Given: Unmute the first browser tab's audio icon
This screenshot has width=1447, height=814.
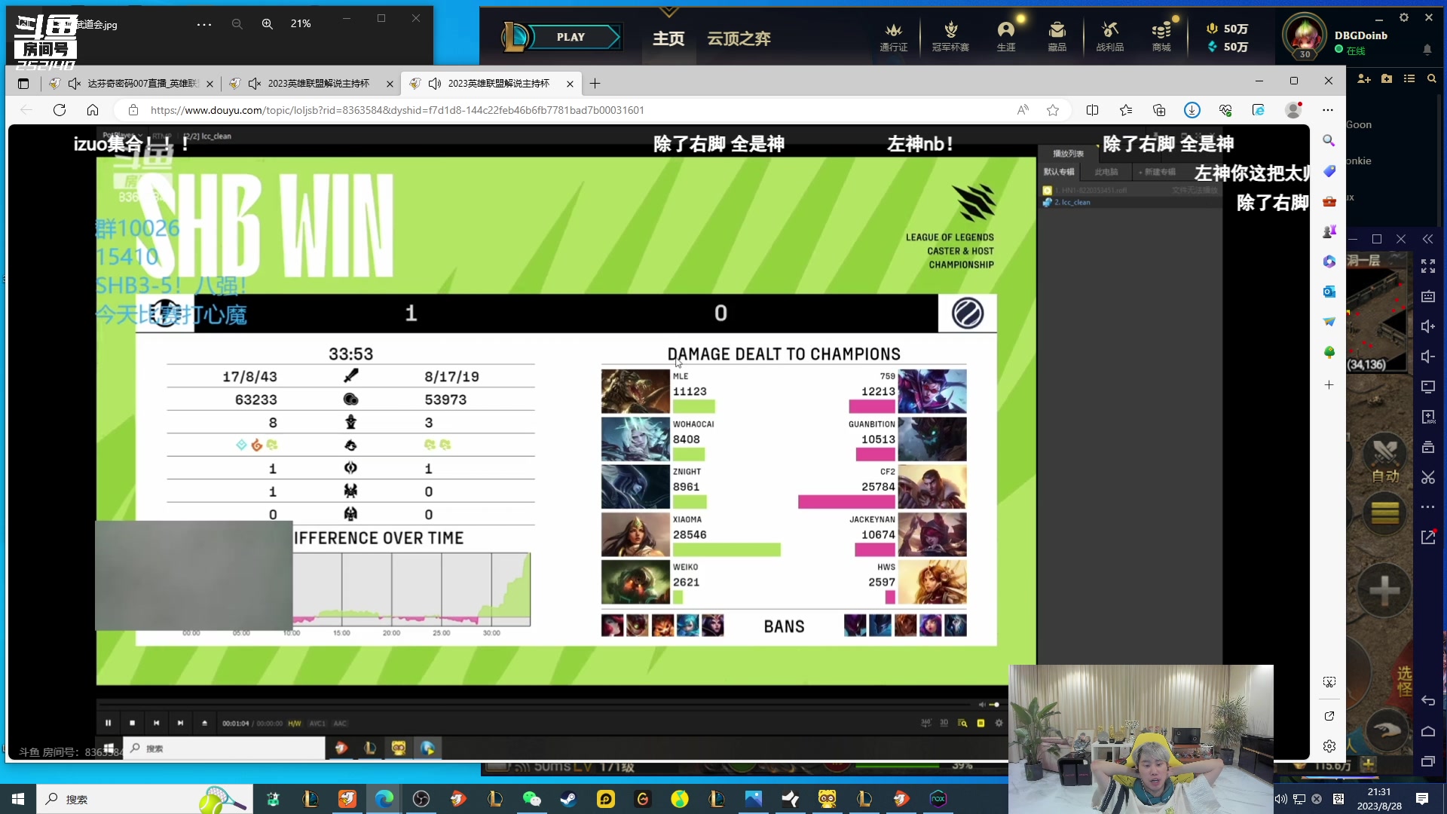Looking at the screenshot, I should [x=74, y=84].
